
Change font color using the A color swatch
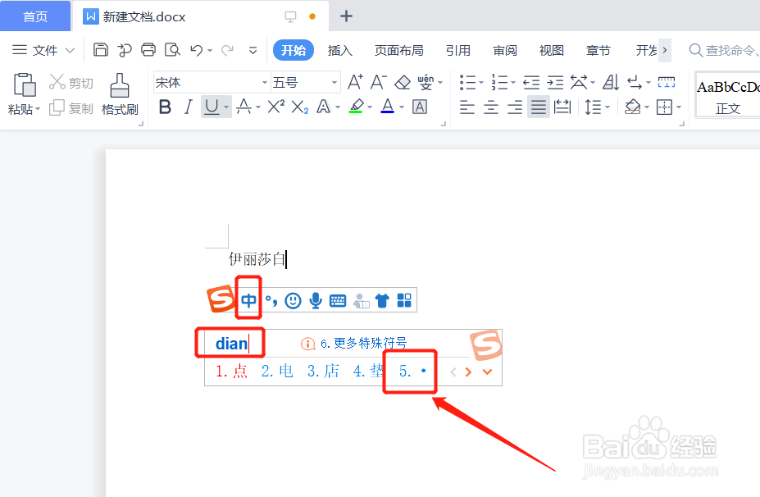click(x=386, y=107)
